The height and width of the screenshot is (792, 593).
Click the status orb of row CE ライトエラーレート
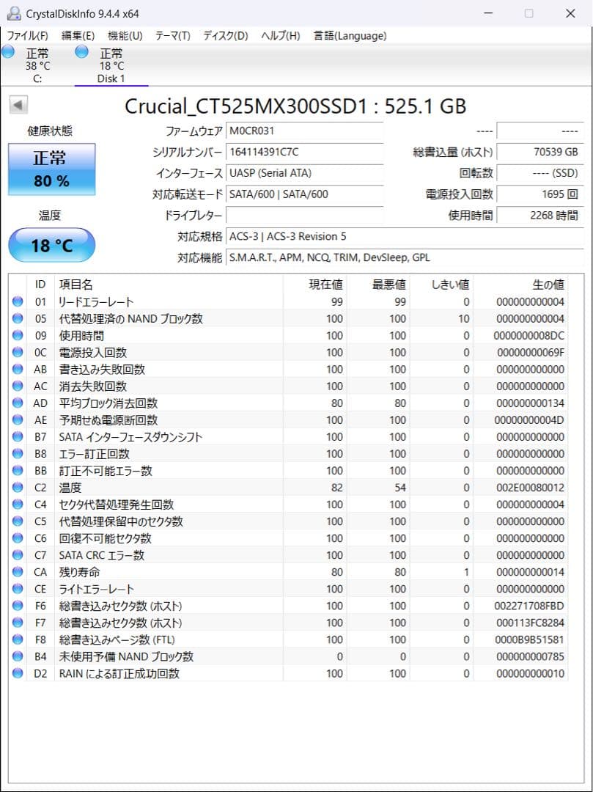coord(18,589)
